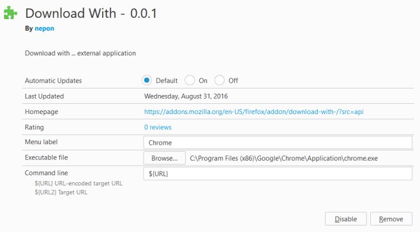This screenshot has width=420, height=232.
Task: Click the Download With - 0.0.1 title
Action: pos(91,13)
